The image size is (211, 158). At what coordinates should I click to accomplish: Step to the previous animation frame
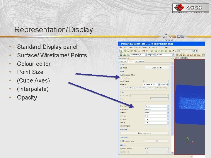tap(156, 51)
